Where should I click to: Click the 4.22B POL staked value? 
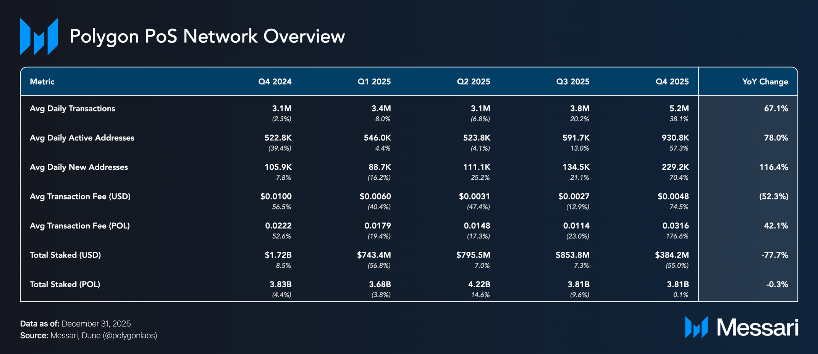(x=479, y=285)
